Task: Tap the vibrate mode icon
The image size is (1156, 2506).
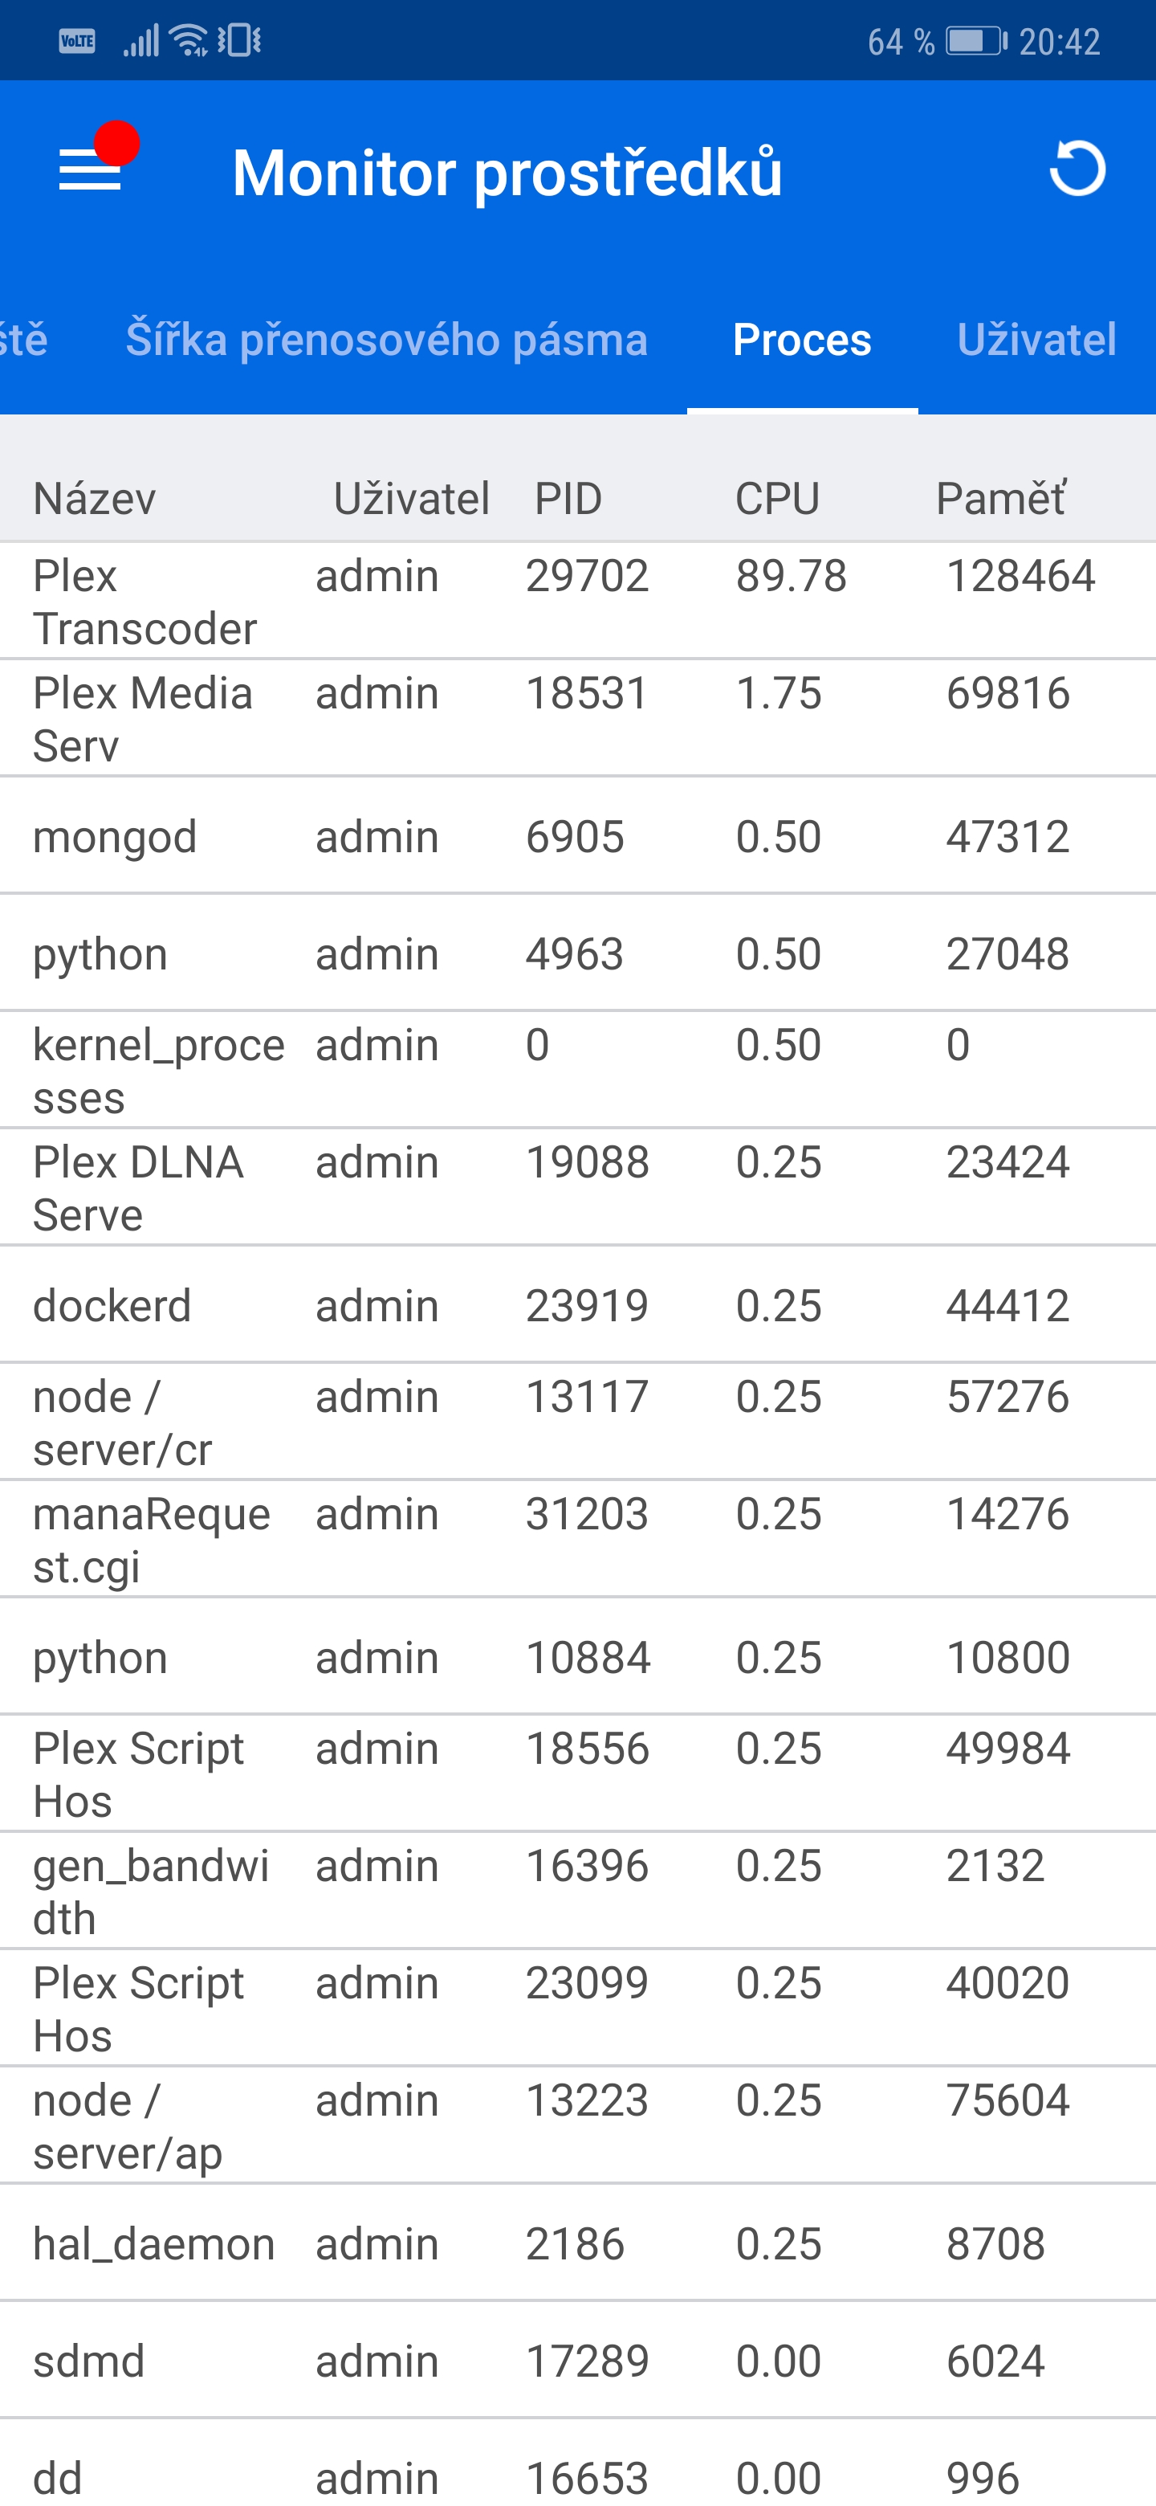Action: pos(239,41)
